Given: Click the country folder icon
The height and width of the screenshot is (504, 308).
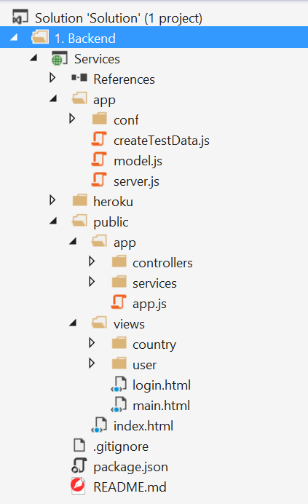Looking at the screenshot, I should pos(119,342).
